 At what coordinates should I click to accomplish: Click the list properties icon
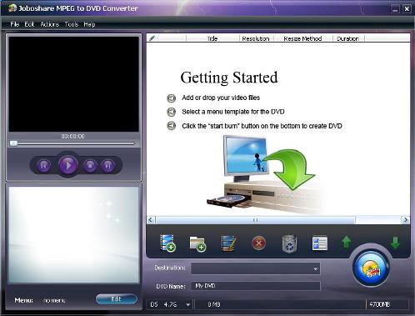pyautogui.click(x=320, y=243)
